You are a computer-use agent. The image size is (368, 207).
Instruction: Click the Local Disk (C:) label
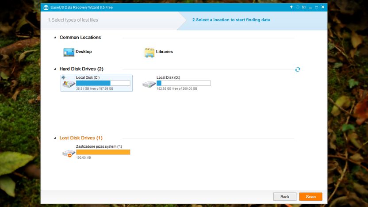click(88, 77)
